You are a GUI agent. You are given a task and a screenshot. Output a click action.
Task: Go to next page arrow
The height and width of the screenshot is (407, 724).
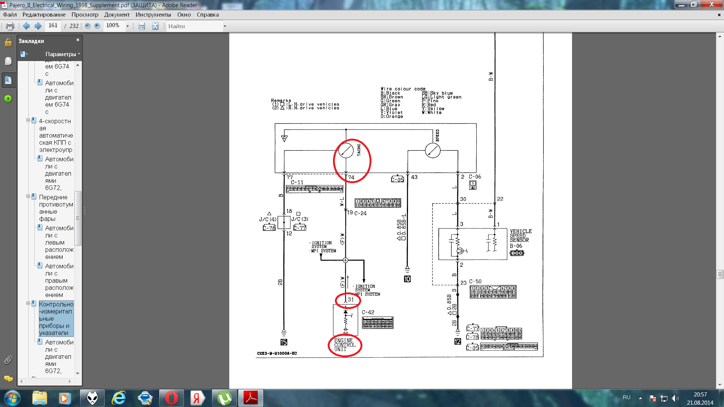click(x=38, y=26)
